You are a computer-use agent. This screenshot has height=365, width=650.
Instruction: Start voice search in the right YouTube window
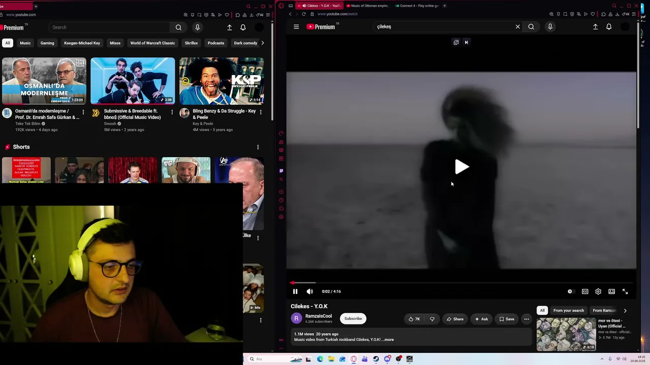pos(550,27)
